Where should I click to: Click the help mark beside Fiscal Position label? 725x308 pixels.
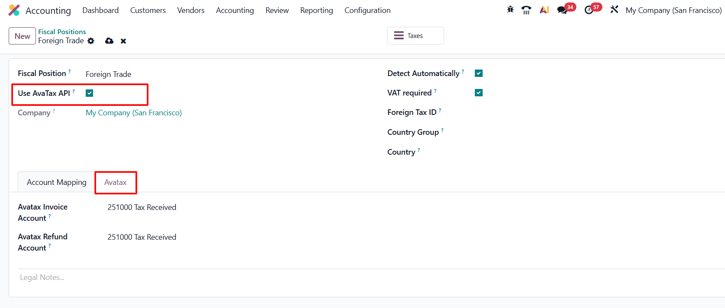click(x=69, y=71)
